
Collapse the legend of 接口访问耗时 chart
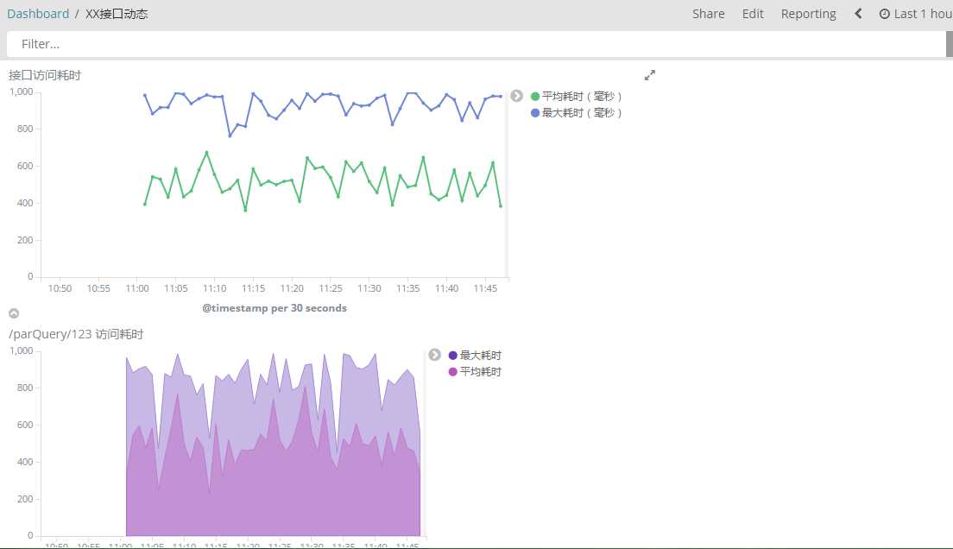click(516, 96)
